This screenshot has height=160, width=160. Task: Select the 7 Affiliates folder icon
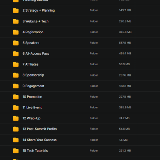click(16, 64)
